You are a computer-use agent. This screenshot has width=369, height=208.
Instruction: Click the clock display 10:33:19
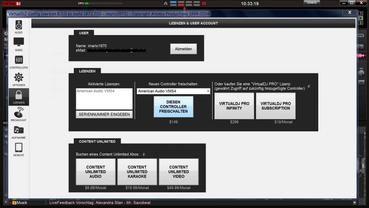pos(250,4)
